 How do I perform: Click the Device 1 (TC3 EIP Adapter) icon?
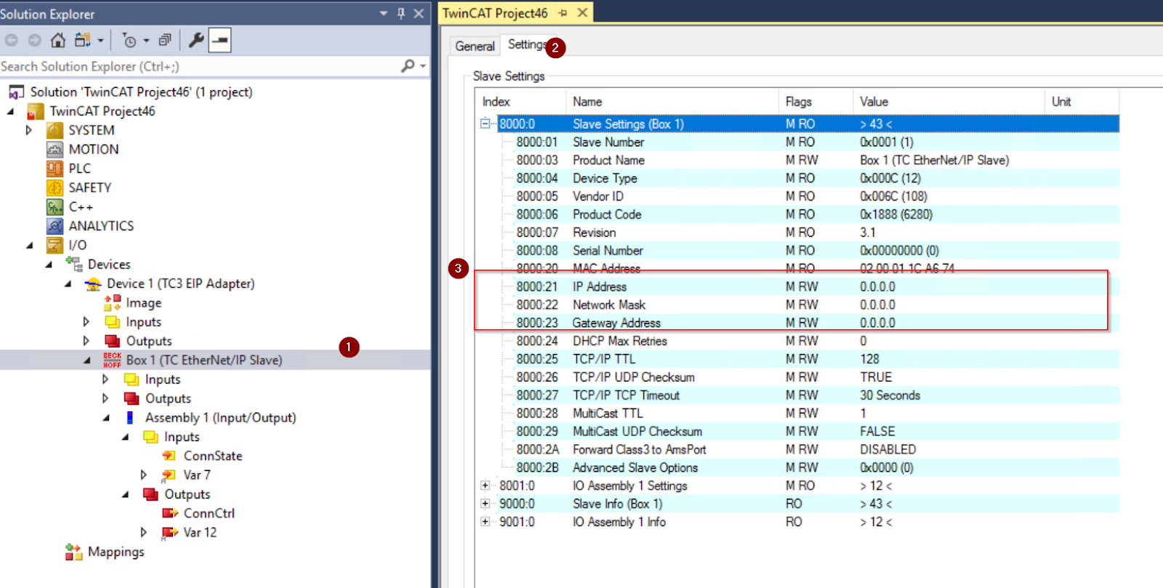pos(93,283)
